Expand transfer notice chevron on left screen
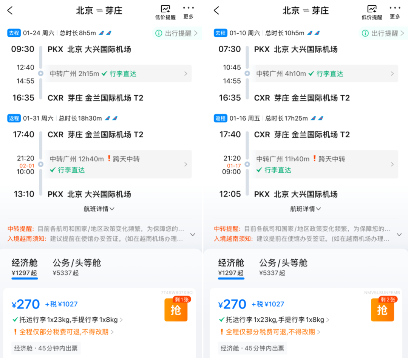 pos(193,234)
